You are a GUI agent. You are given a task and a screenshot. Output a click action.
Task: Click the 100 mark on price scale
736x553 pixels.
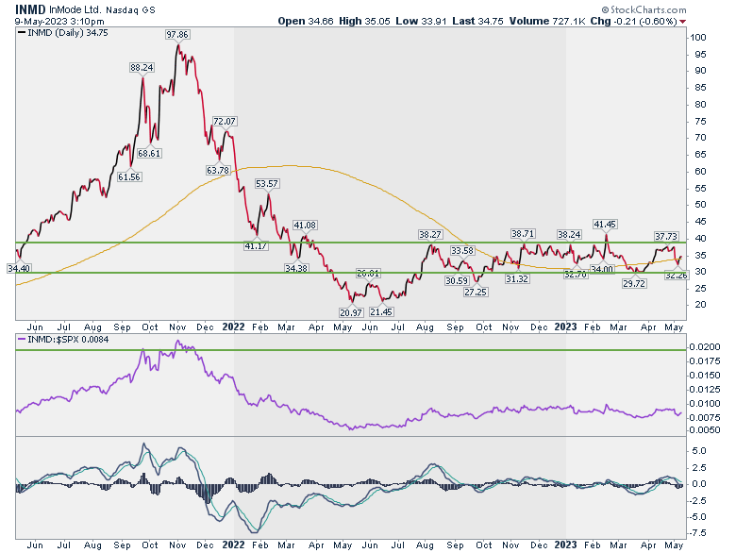point(698,38)
